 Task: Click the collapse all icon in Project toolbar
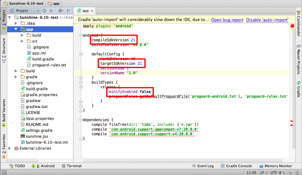point(51,11)
